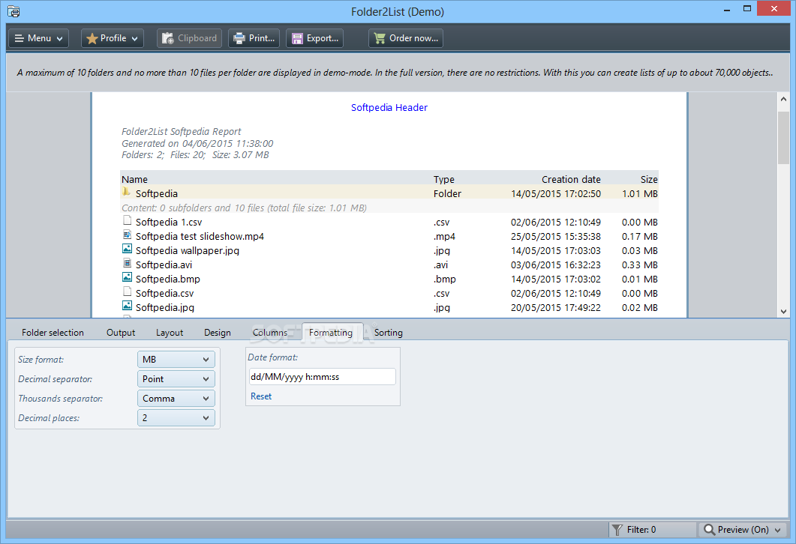Click the blank file icon of Softpedia.csv
This screenshot has height=544, width=796.
click(x=127, y=291)
